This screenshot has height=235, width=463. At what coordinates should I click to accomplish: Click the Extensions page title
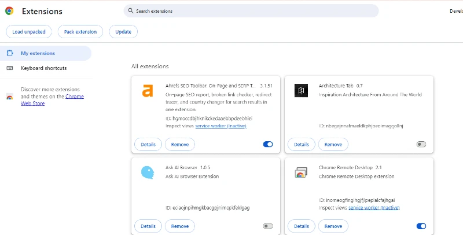(42, 11)
